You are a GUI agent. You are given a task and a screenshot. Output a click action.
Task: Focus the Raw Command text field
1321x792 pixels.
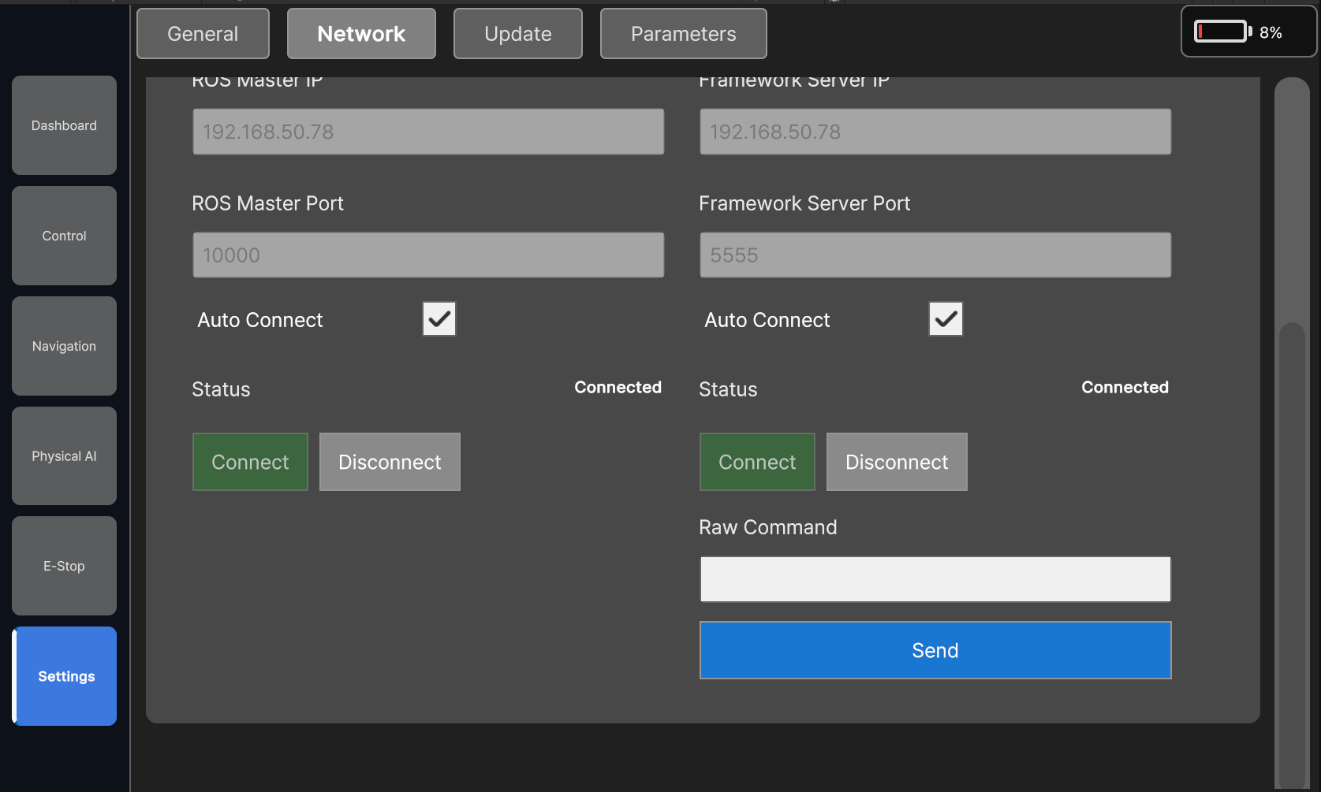pyautogui.click(x=935, y=579)
